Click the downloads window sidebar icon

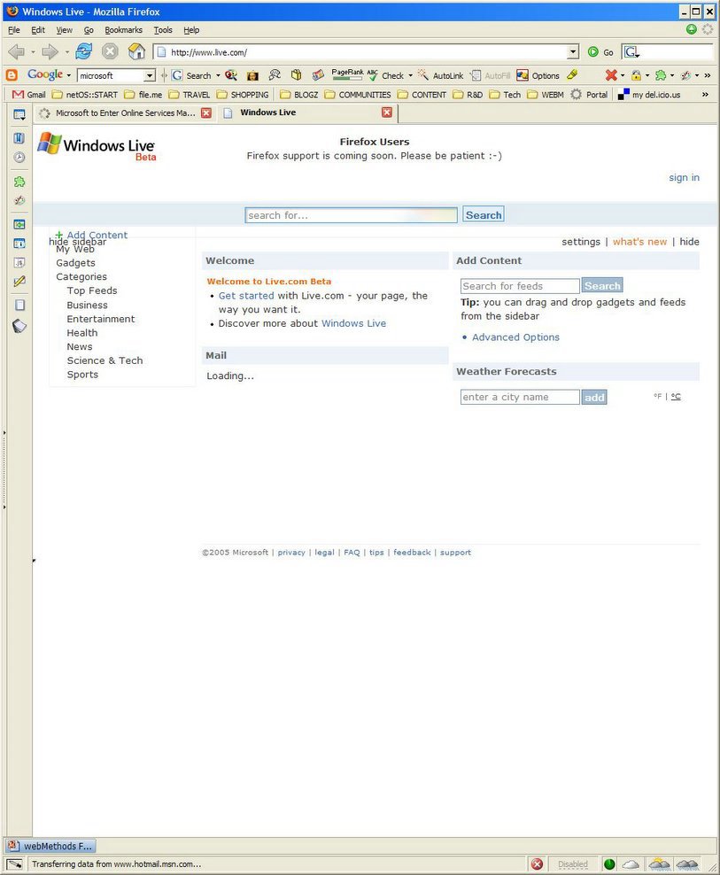click(x=19, y=224)
